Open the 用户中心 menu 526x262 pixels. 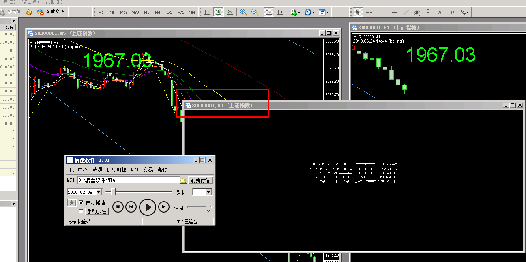pos(77,170)
